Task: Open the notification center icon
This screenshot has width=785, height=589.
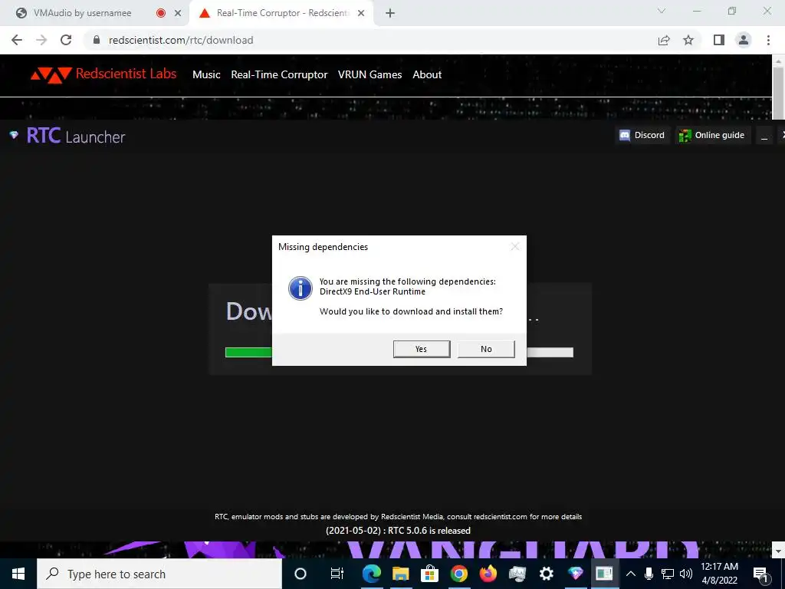Action: [760, 574]
